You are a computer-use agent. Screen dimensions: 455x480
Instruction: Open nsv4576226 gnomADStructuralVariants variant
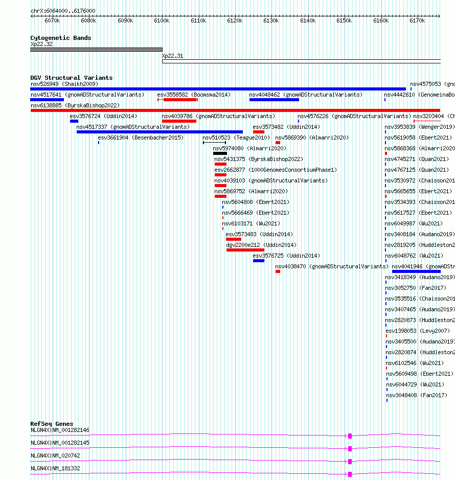[354, 116]
